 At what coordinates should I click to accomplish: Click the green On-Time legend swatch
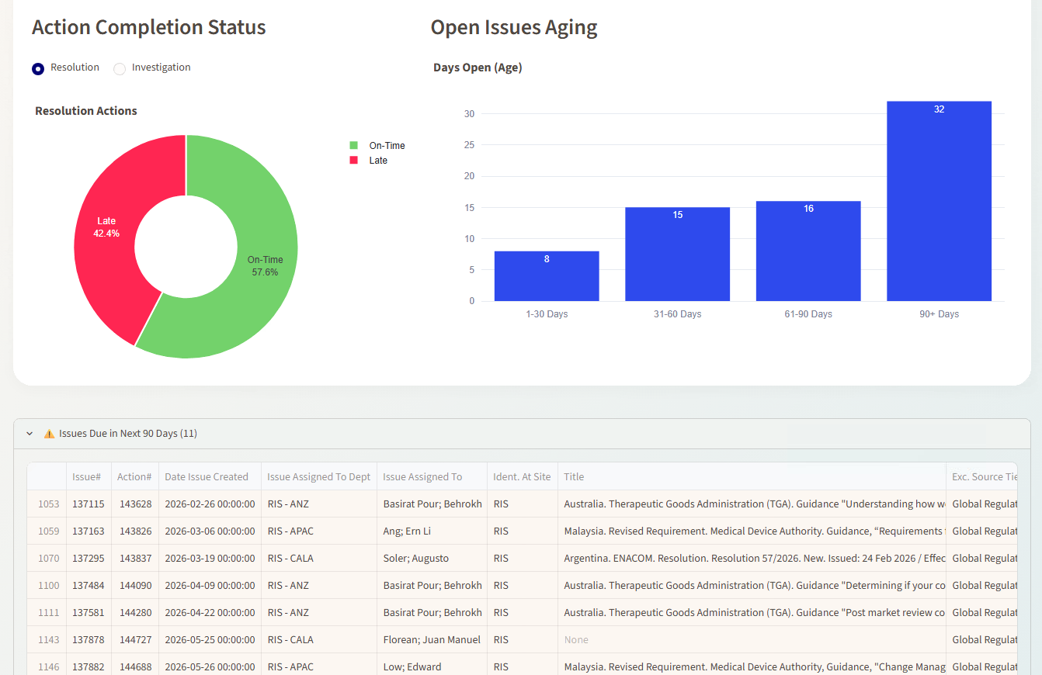point(354,145)
